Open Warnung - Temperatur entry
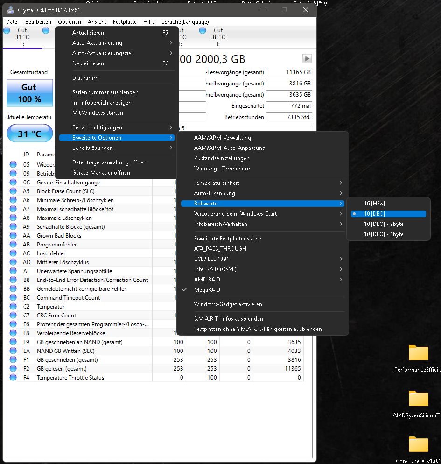The height and width of the screenshot is (464, 441). click(263, 169)
